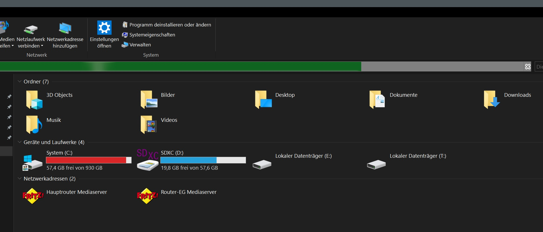
Task: Click the 'SDXC (D:)' drive name
Action: [172, 153]
